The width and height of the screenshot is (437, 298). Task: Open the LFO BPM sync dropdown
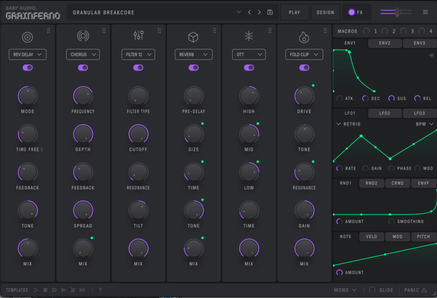425,124
